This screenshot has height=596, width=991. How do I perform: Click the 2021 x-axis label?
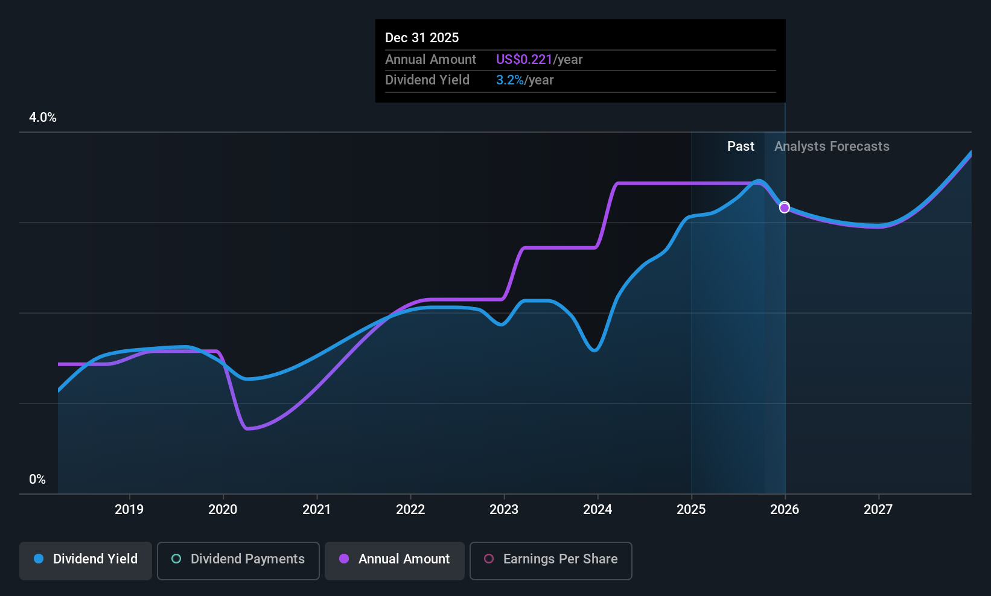click(x=316, y=509)
